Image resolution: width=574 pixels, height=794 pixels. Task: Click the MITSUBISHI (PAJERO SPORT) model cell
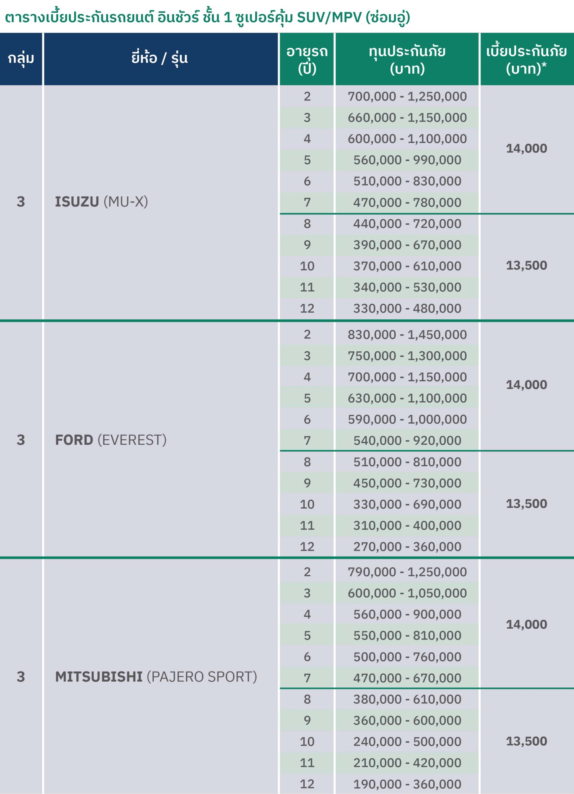click(161, 676)
